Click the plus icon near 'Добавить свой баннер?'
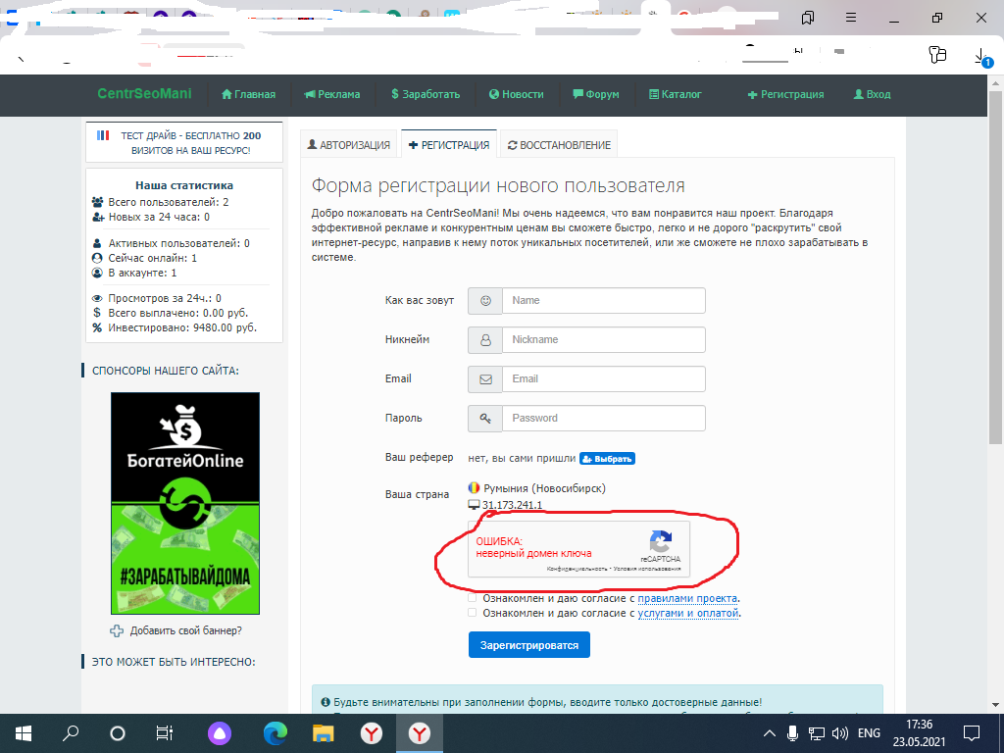1004x753 pixels. click(118, 630)
